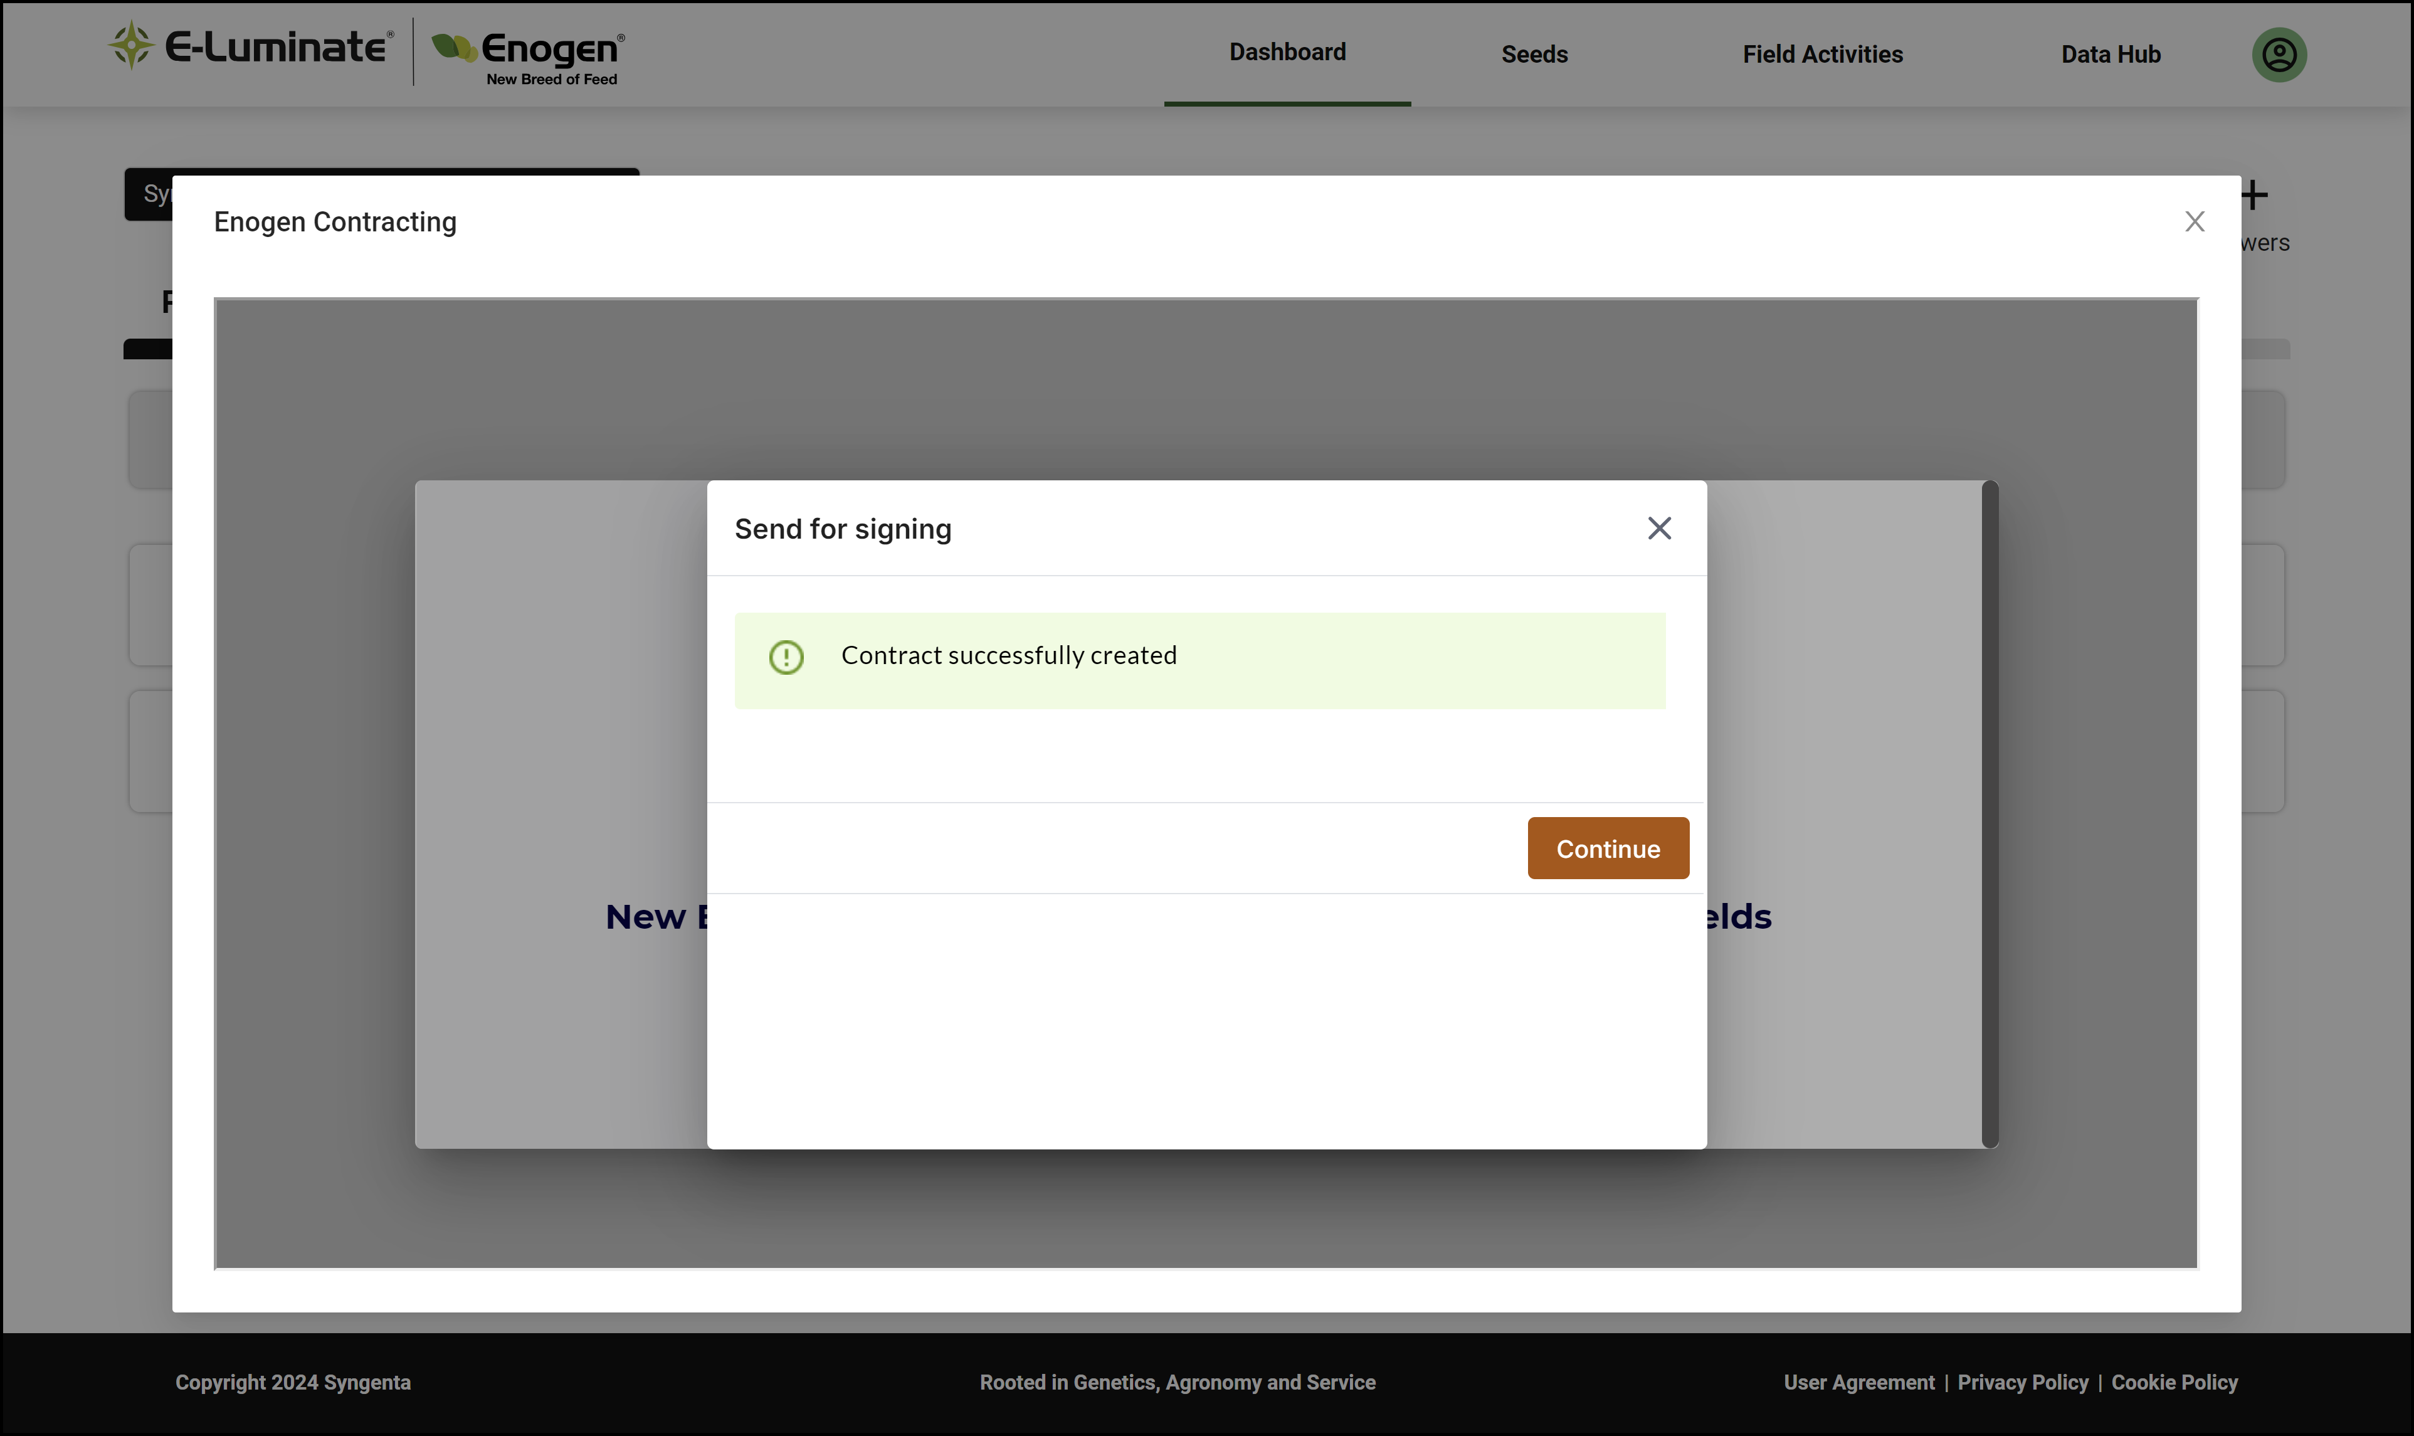Screen dimensions: 2414x1436
Task: Open the Cookie Policy link
Action: pyautogui.click(x=2174, y=1382)
